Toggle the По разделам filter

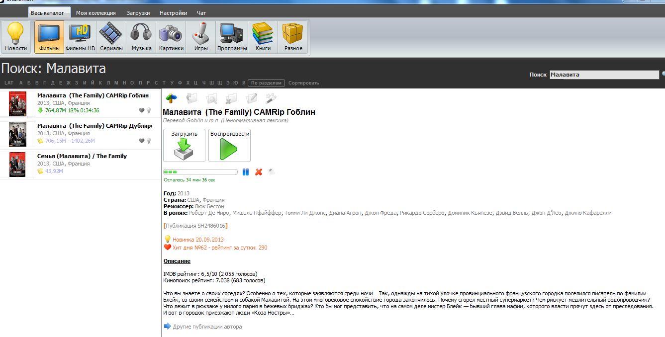pos(267,83)
